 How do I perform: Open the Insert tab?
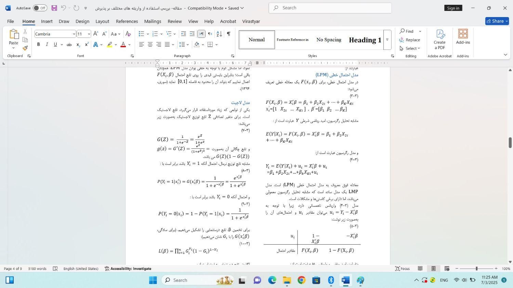pyautogui.click(x=47, y=21)
